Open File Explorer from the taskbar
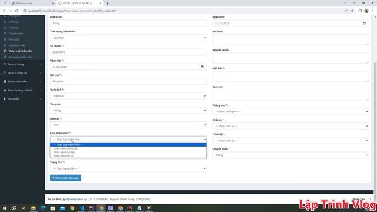This screenshot has height=212, width=377. tap(34, 208)
